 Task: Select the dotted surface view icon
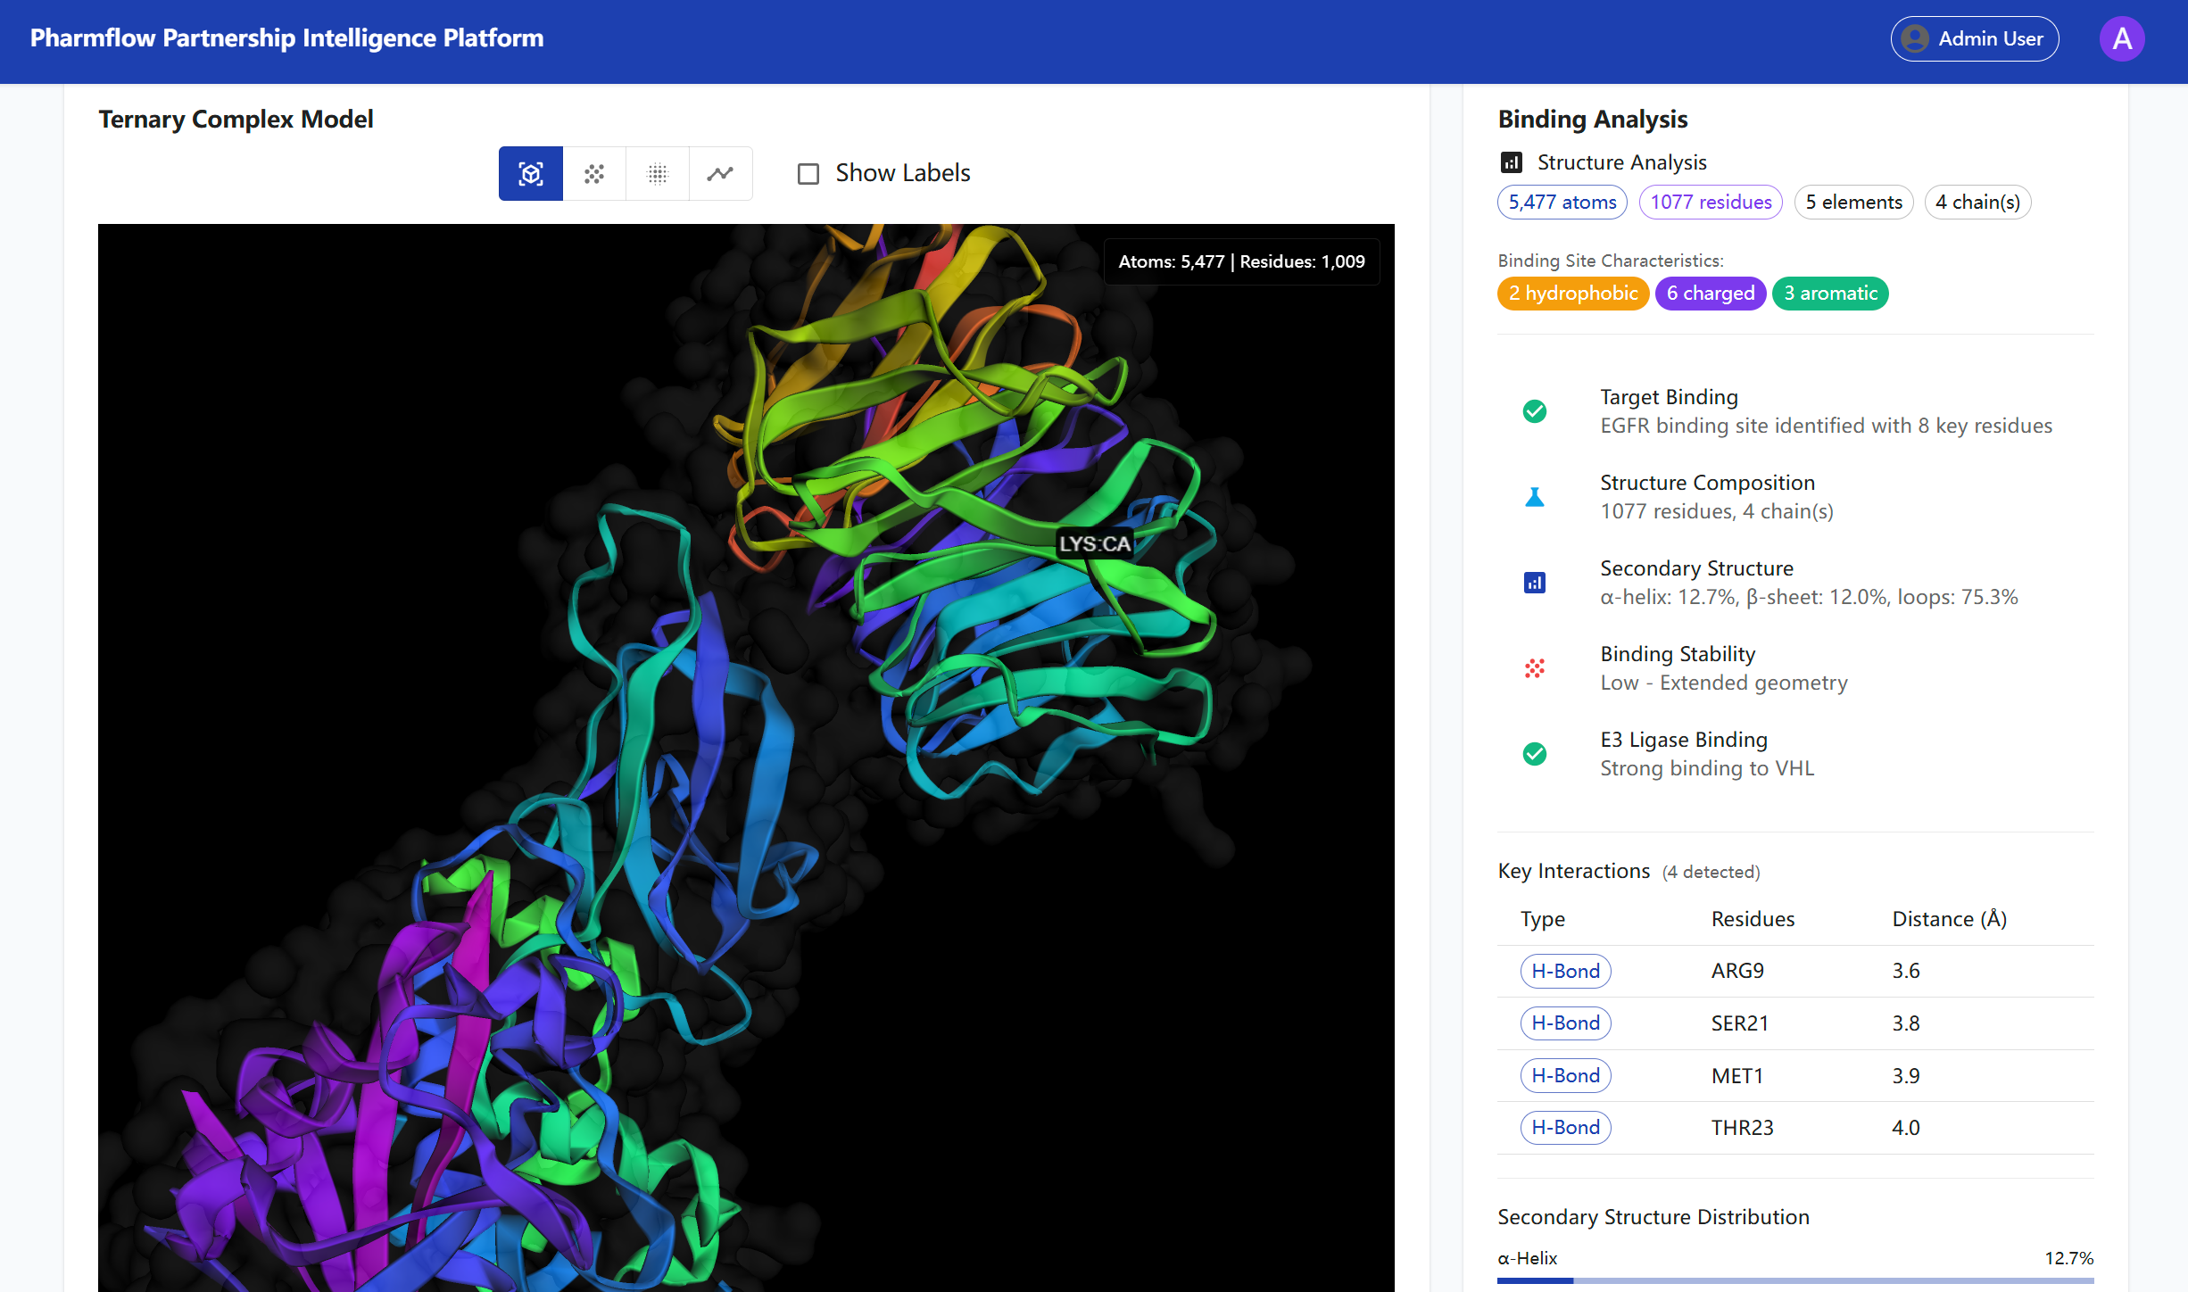(658, 173)
